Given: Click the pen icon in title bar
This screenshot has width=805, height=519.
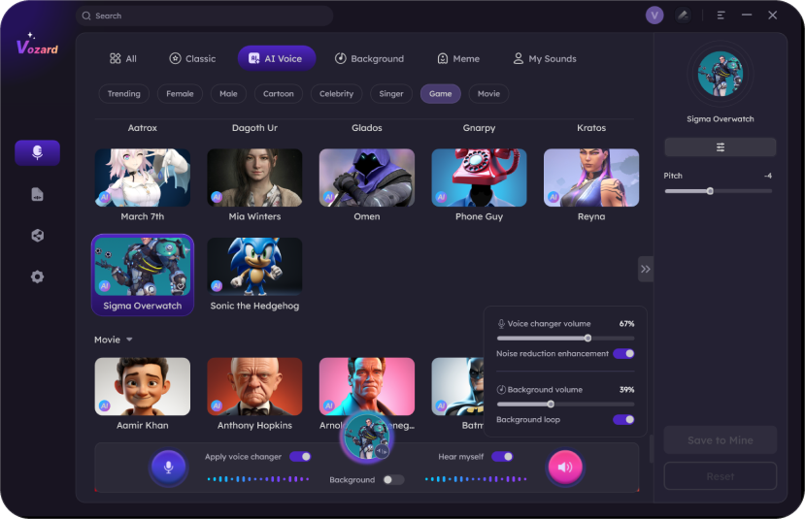Looking at the screenshot, I should 684,16.
